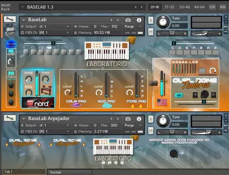229x175 pixels.
Task: Click the comp knob in the Nord panel
Action: (x=29, y=79)
